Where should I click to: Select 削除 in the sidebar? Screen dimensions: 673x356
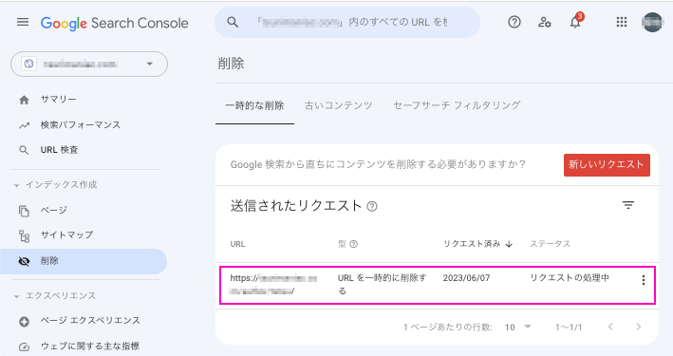(84, 261)
